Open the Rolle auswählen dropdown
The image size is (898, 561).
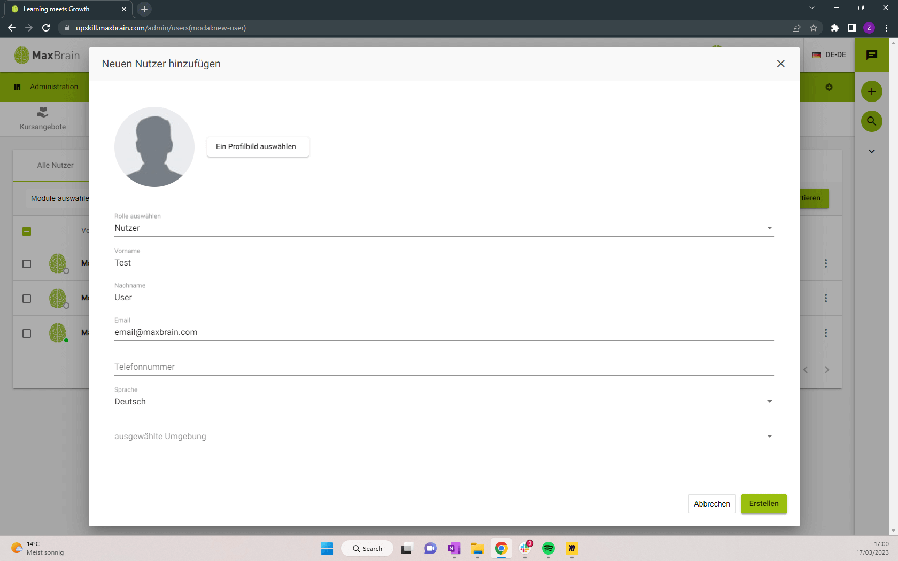point(444,228)
